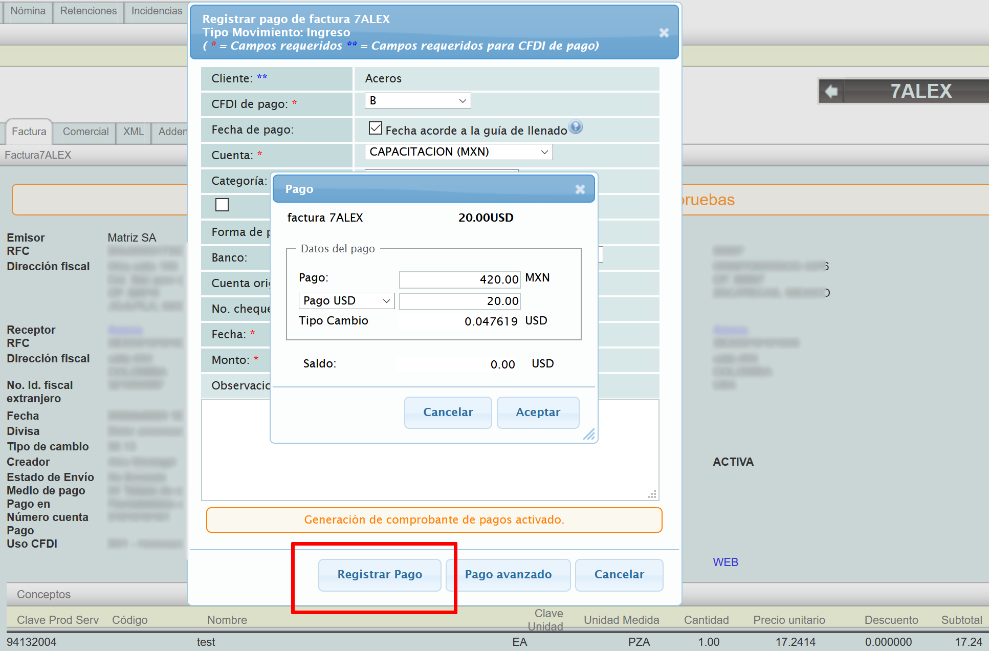Click the back arrow next to 7ALEX
989x651 pixels.
click(831, 92)
